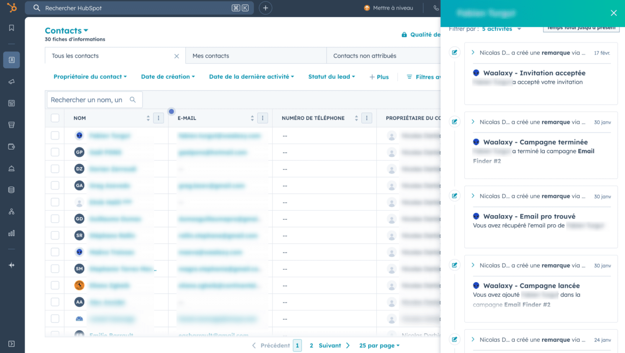
Task: Expand the Waalaxy - Invitation acceptée remark
Action: (x=473, y=52)
